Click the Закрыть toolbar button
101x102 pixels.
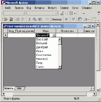pyautogui.click(x=56, y=19)
